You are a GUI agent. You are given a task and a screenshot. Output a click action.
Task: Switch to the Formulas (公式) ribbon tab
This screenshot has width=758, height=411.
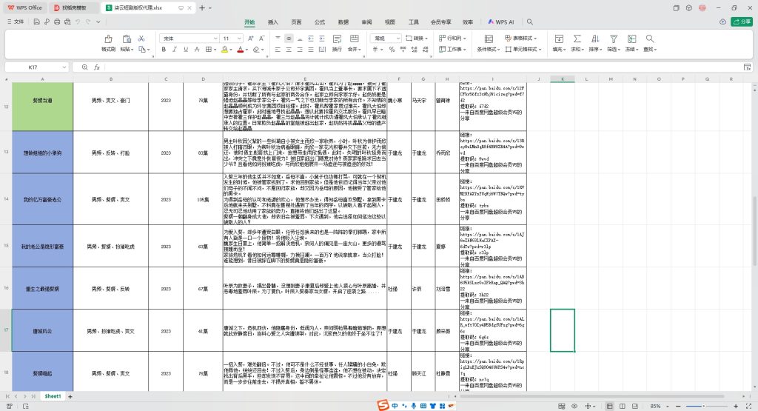pos(320,21)
